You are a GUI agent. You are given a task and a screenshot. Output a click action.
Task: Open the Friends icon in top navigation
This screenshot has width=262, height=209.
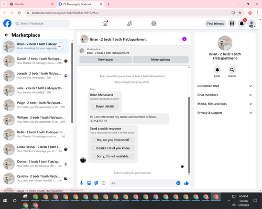129,24
